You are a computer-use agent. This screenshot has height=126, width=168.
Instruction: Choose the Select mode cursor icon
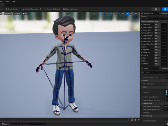point(94,14)
